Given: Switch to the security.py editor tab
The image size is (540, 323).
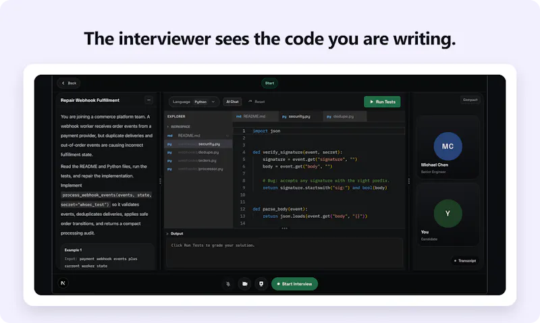Looking at the screenshot, I should (x=300, y=116).
